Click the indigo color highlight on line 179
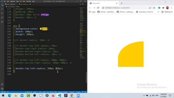This screenshot has height=98, width=174. pos(45,14)
